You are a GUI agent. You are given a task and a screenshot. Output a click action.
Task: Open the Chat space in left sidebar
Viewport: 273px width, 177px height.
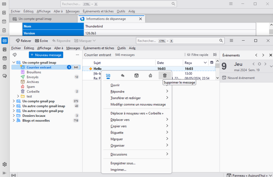[4, 76]
